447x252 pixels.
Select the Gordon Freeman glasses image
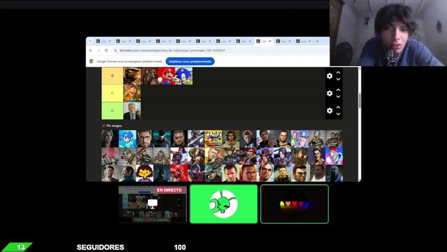[144, 139]
